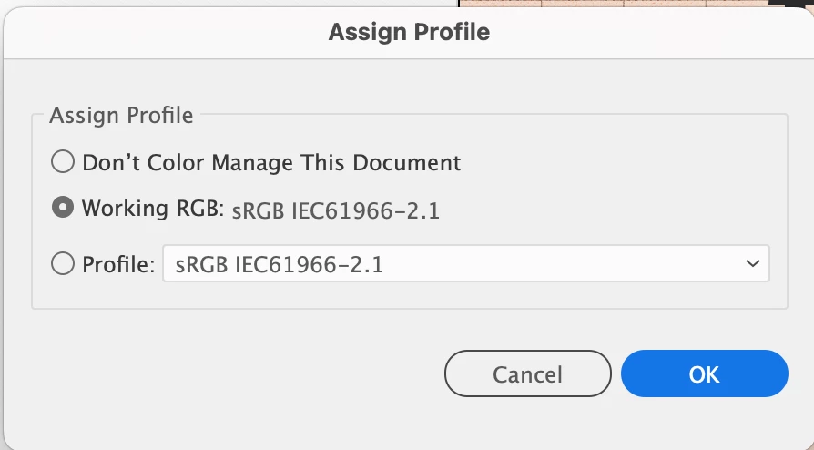Click the Working RGB label text
This screenshot has height=450, width=814.
coord(151,209)
